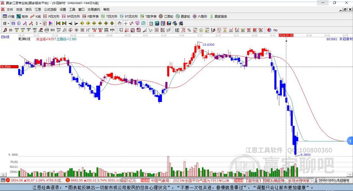Viewport: 353px width, 191px height.
Task: Open the T四方形 time square
Action: [x=109, y=17]
